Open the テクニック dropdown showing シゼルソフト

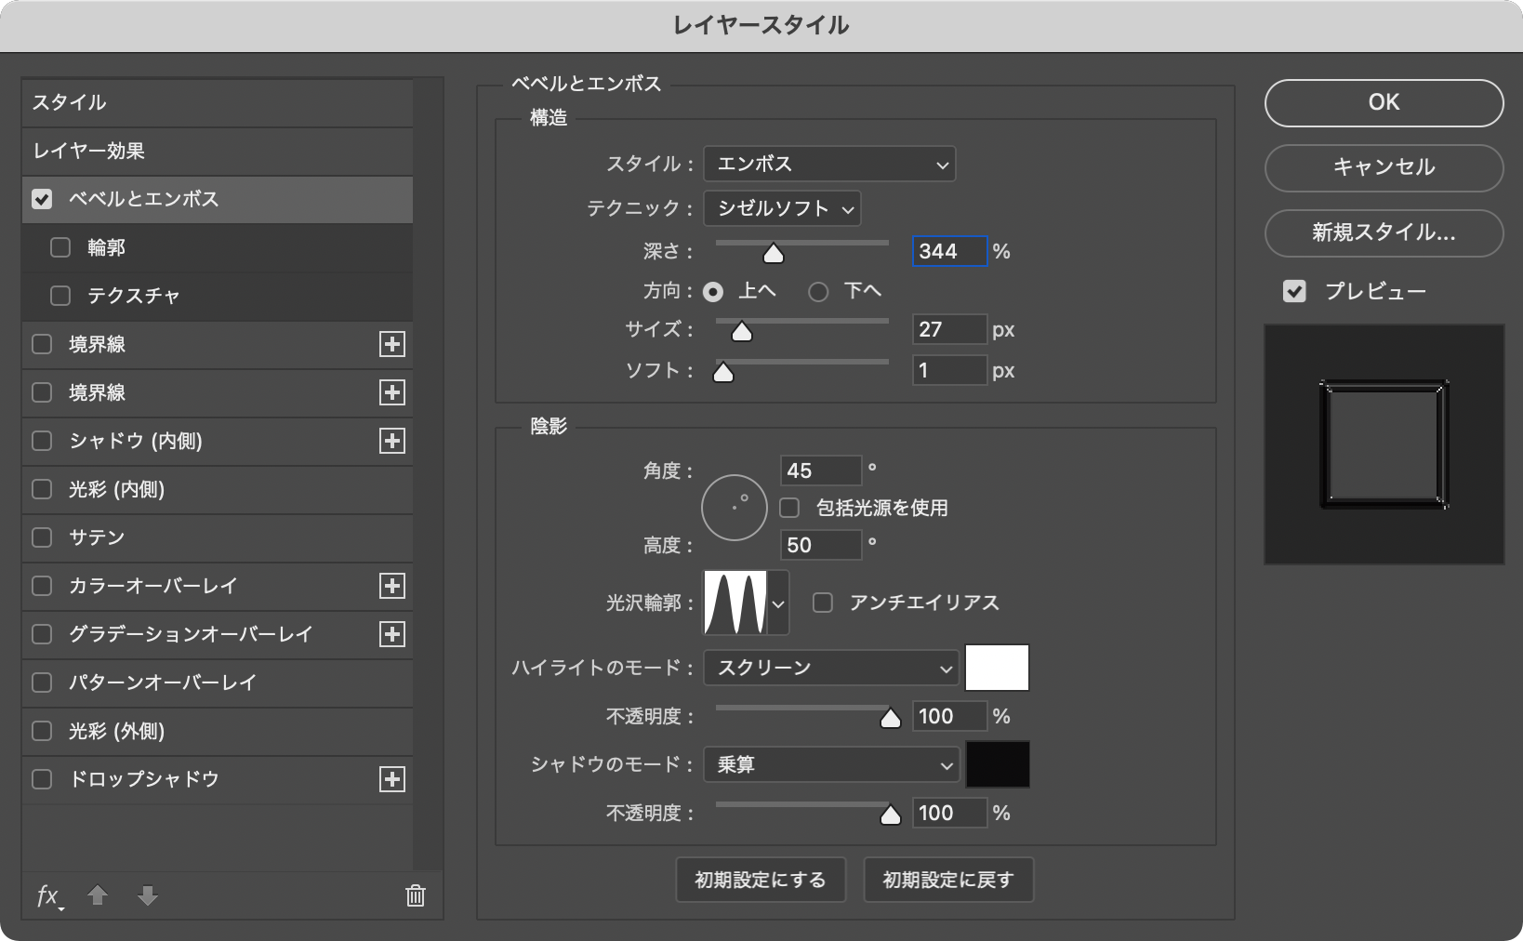point(782,209)
